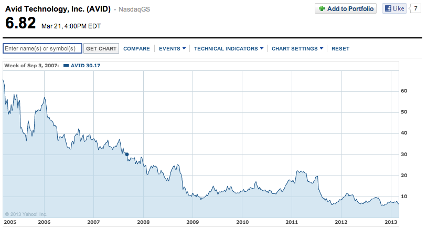The height and width of the screenshot is (227, 427).
Task: Click the 2011 x-axis year label
Action: pyautogui.click(x=292, y=222)
